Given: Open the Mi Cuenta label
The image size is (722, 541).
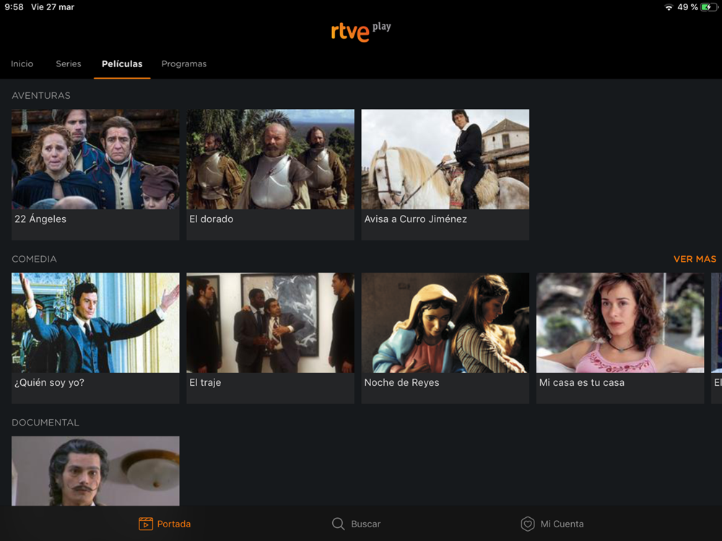Looking at the screenshot, I should (562, 524).
